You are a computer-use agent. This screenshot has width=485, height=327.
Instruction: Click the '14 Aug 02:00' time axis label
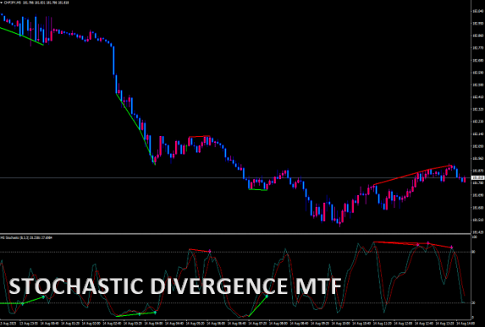tap(91, 324)
